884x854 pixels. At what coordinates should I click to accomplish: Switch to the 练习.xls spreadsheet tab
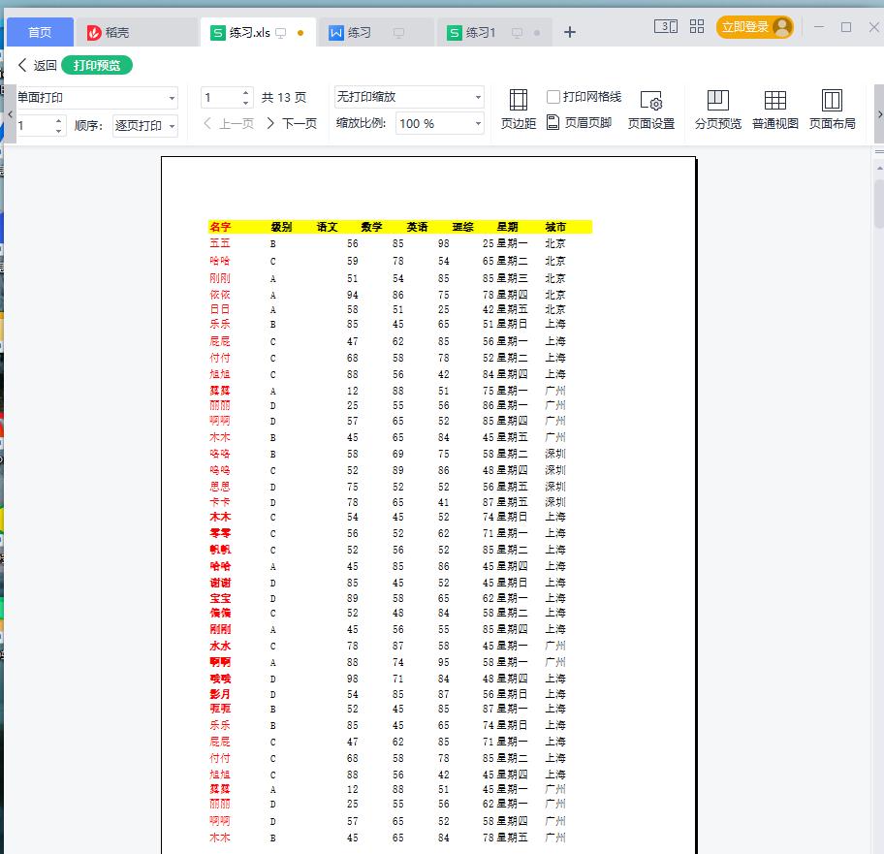point(258,33)
